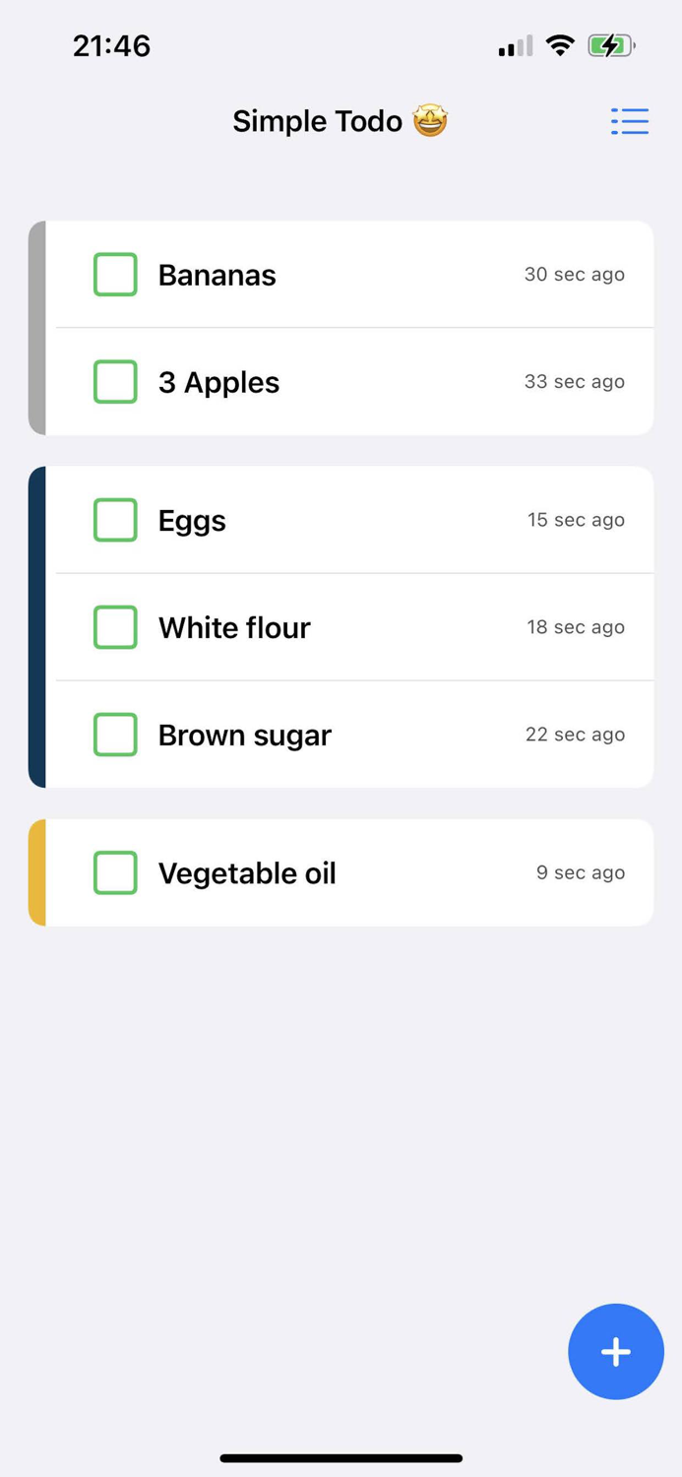Click the 9 sec ago timestamp
682x1477 pixels.
tap(580, 872)
